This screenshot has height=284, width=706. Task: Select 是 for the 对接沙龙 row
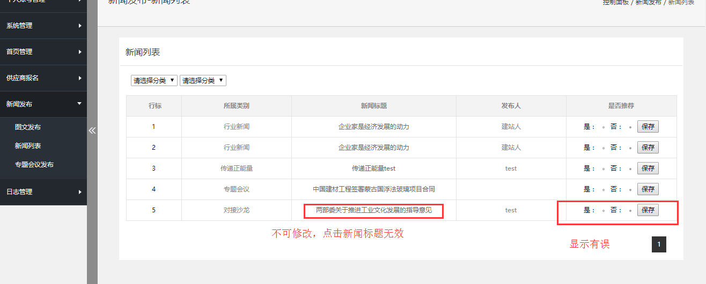point(604,211)
